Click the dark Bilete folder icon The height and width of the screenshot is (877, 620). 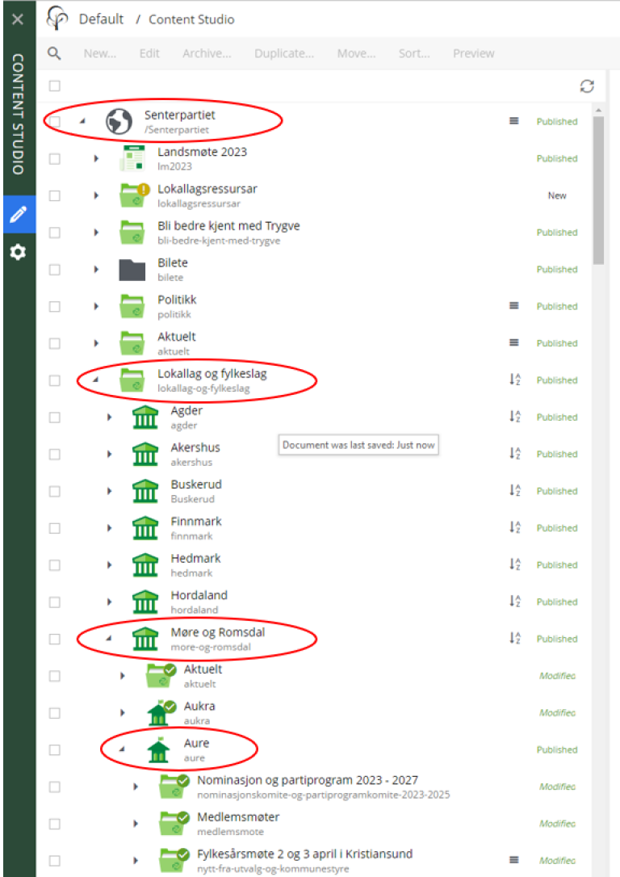pos(132,270)
